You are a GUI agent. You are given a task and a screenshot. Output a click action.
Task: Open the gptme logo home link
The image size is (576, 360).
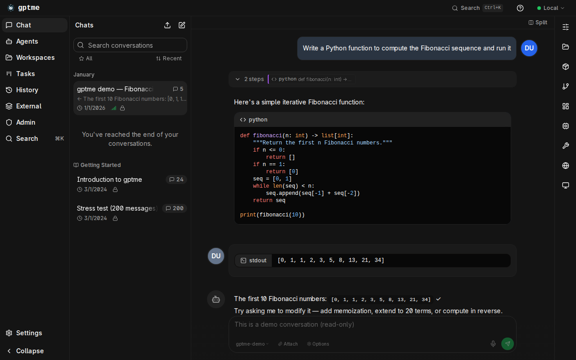[23, 8]
